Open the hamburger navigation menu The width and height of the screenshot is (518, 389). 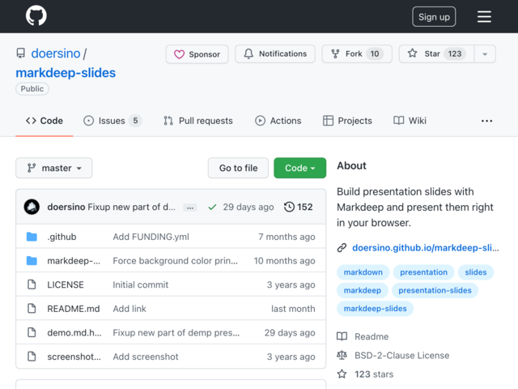point(484,16)
